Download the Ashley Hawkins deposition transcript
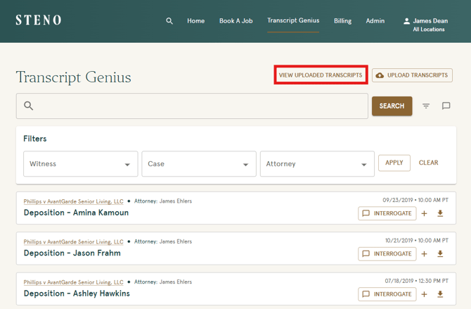The width and height of the screenshot is (471, 309). [x=441, y=294]
